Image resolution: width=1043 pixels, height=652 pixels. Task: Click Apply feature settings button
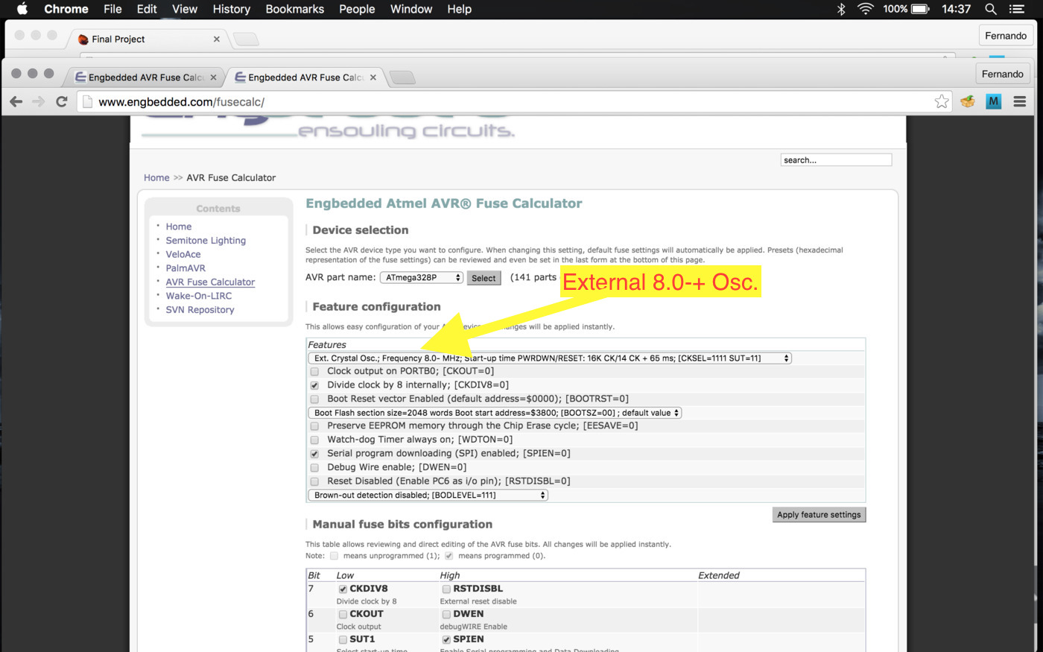click(819, 515)
